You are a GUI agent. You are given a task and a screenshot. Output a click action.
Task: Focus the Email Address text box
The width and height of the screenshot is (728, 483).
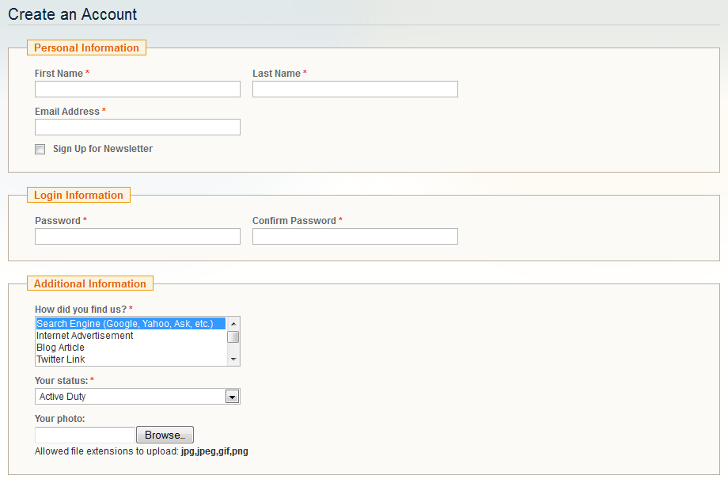point(138,127)
